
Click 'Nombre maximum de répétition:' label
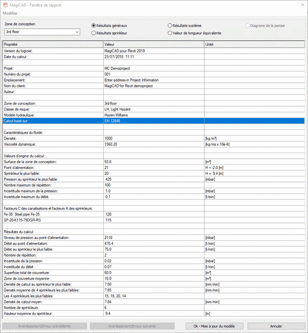coord(28,185)
